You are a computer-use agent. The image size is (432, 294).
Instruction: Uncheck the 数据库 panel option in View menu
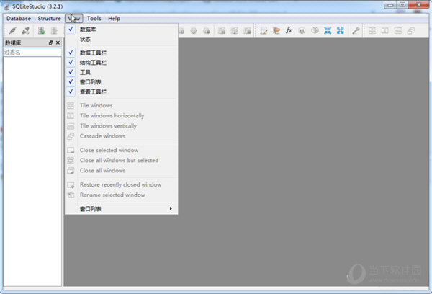pyautogui.click(x=121, y=30)
